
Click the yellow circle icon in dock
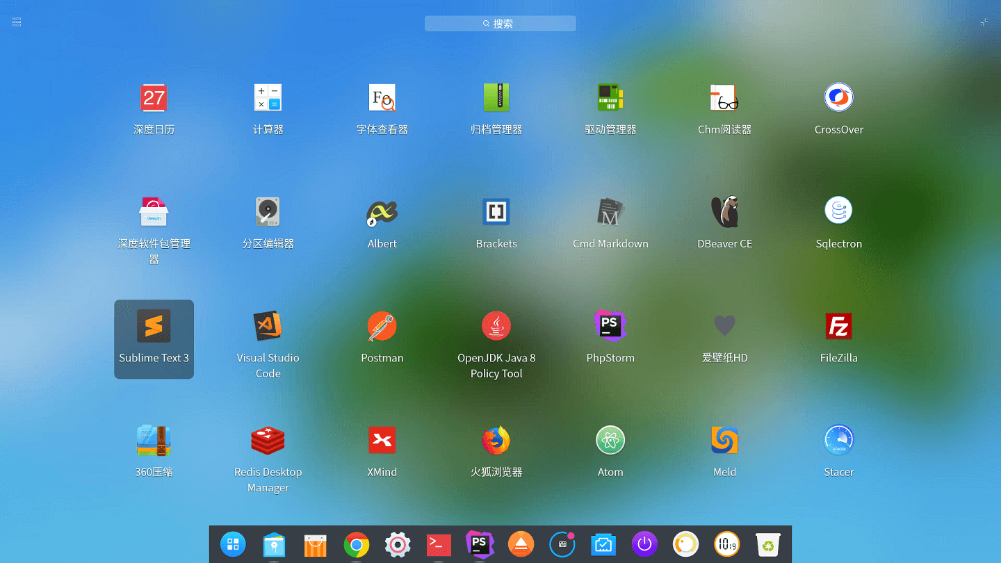[x=686, y=544]
